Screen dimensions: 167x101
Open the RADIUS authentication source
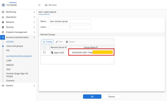[10, 65]
